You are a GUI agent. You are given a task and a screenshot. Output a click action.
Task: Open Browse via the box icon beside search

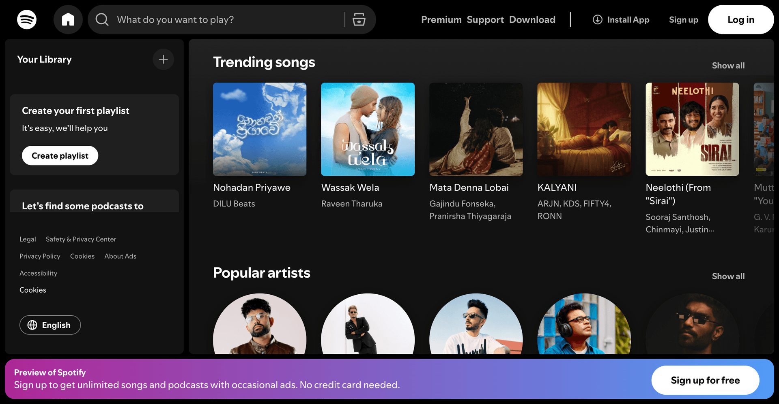359,19
